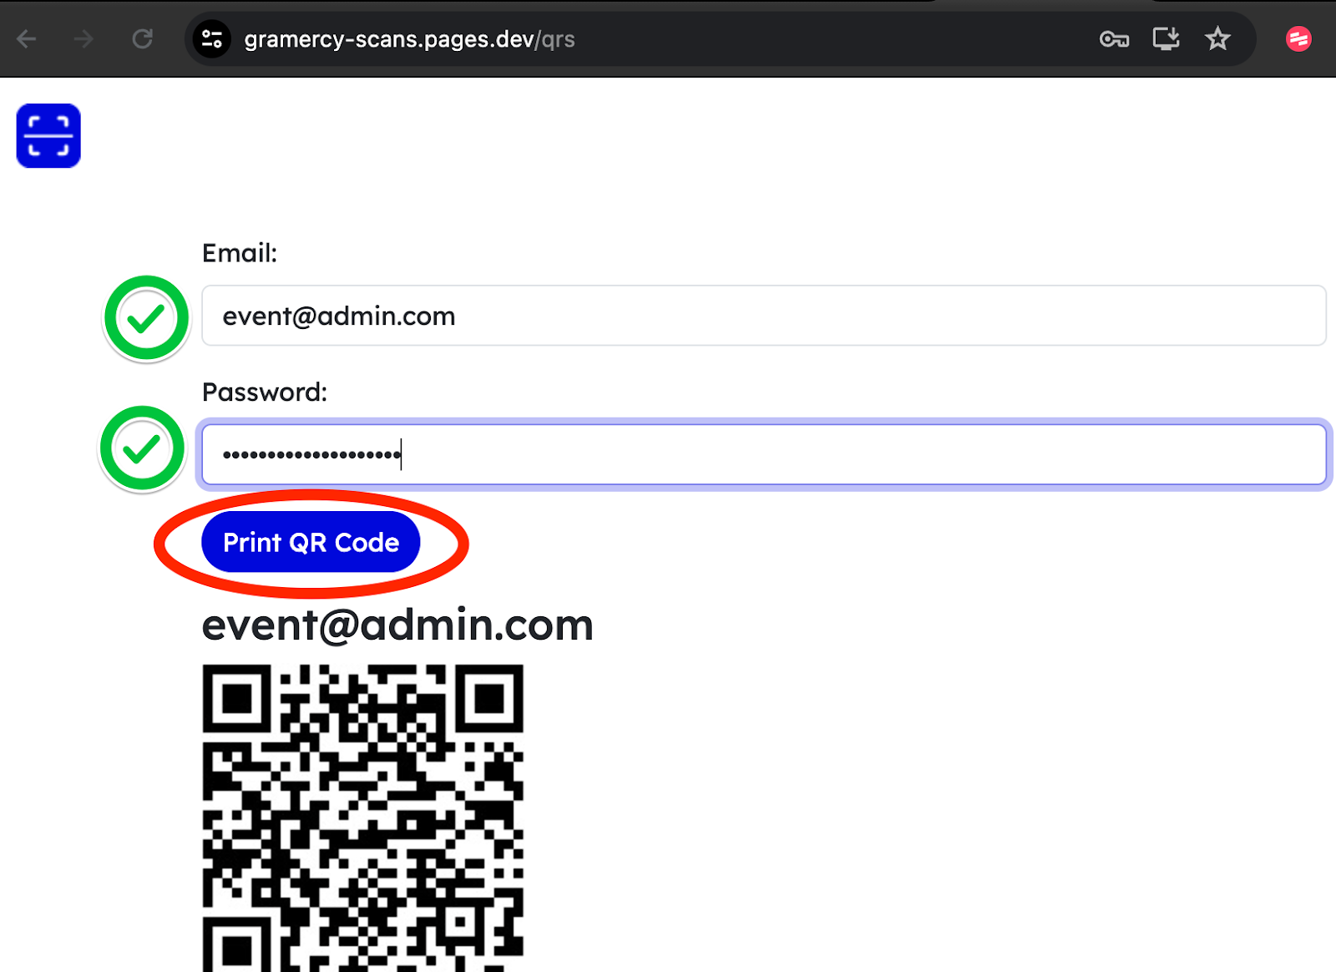Image resolution: width=1336 pixels, height=972 pixels.
Task: Click the Email: label text
Action: 240,253
